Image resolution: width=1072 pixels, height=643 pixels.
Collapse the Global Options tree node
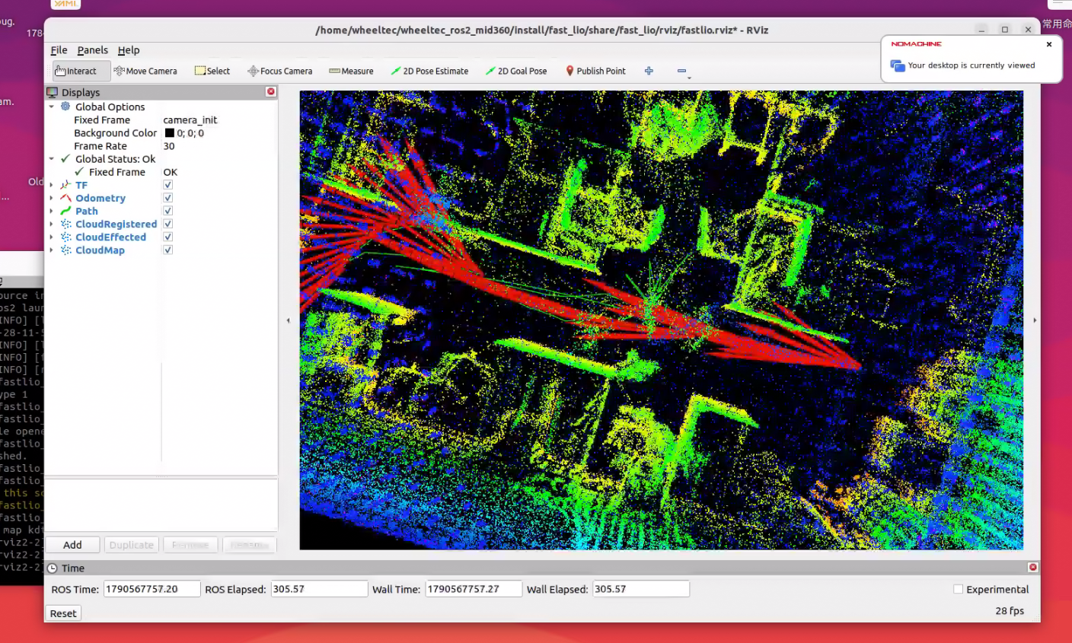coord(52,107)
